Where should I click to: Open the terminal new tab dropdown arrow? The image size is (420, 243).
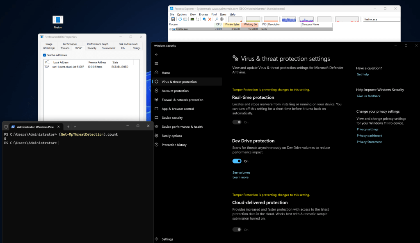pyautogui.click(x=75, y=127)
